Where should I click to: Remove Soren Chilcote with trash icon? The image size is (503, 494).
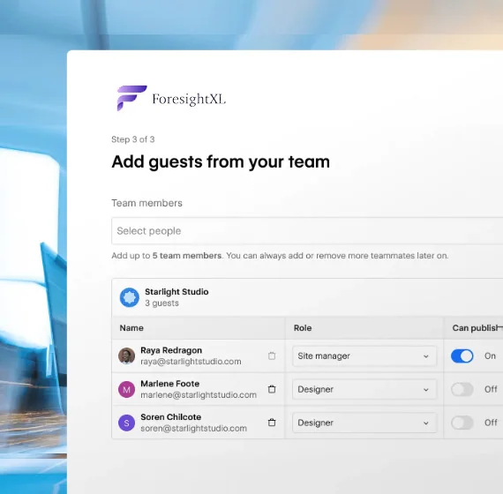coord(272,423)
